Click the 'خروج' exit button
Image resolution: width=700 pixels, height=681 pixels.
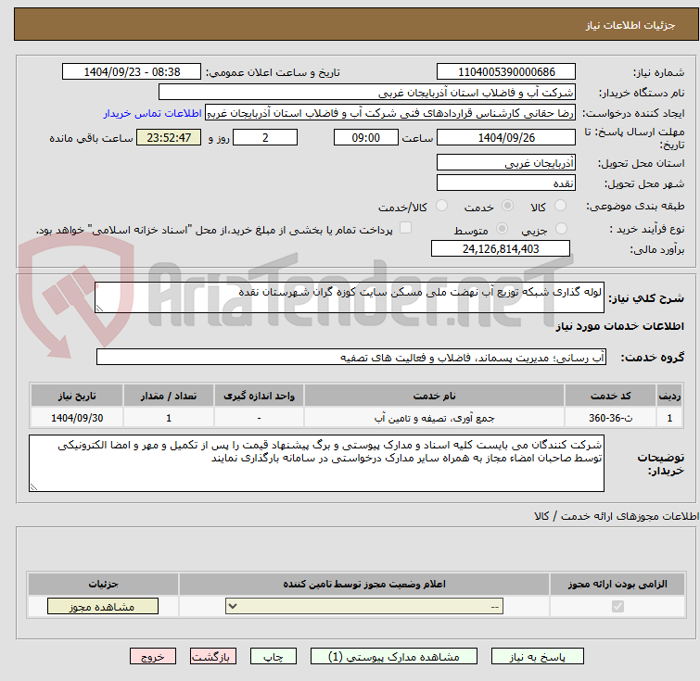tap(153, 657)
